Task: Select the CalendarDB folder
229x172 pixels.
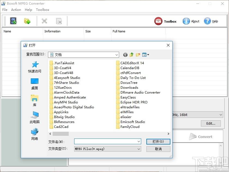Action: [128, 68]
